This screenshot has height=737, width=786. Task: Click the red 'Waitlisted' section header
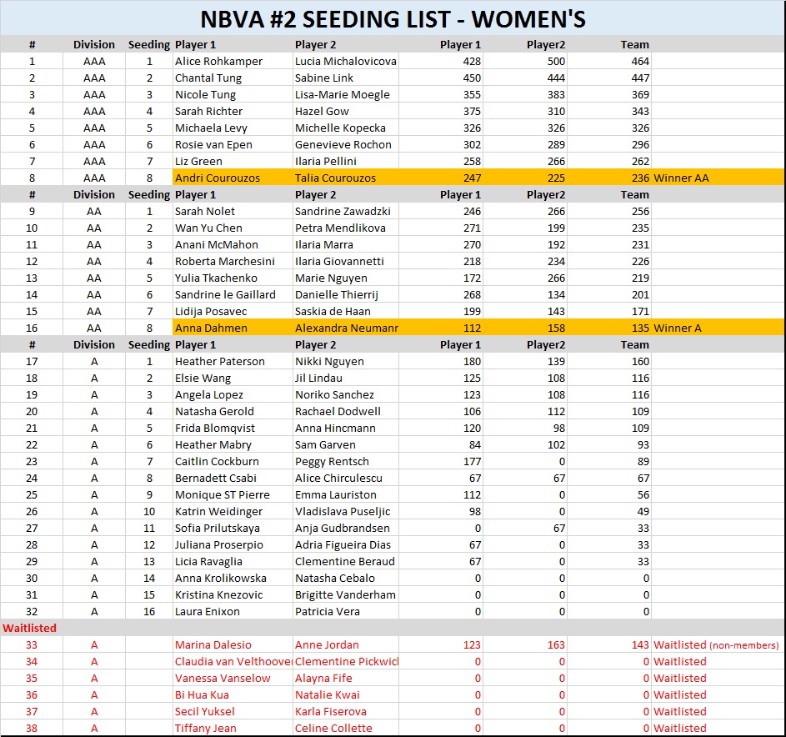tap(29, 628)
